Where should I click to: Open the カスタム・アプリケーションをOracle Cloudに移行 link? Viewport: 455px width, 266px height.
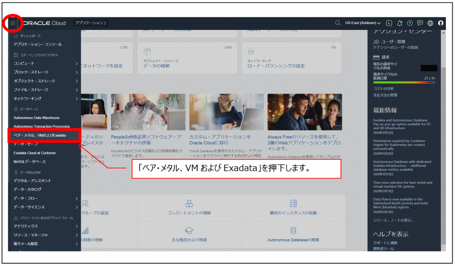[220, 140]
